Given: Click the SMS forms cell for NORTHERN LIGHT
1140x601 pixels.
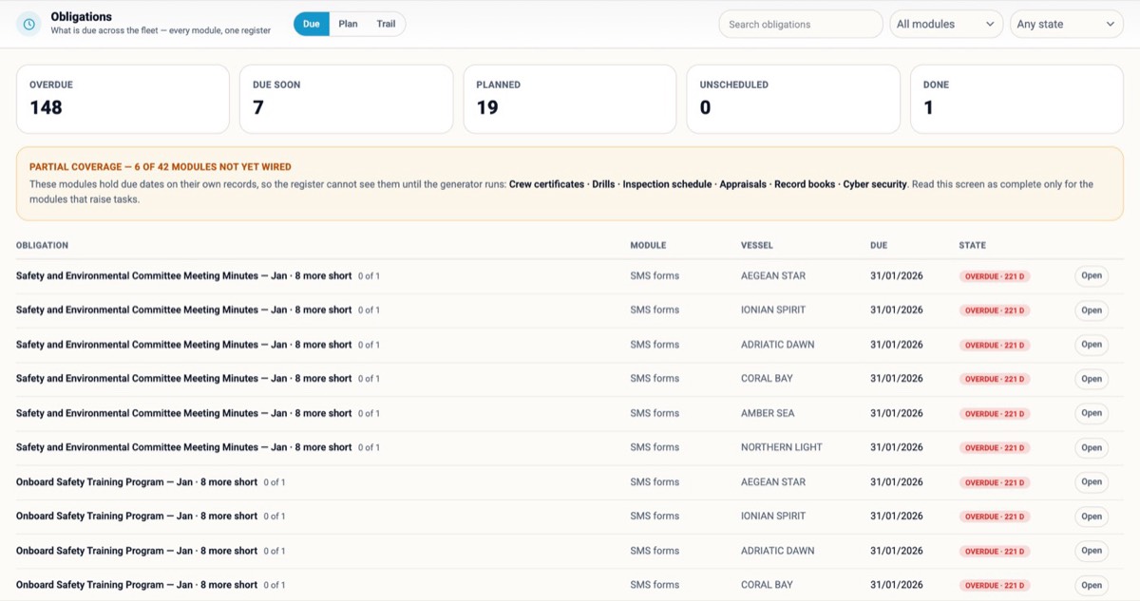Looking at the screenshot, I should click(x=655, y=447).
